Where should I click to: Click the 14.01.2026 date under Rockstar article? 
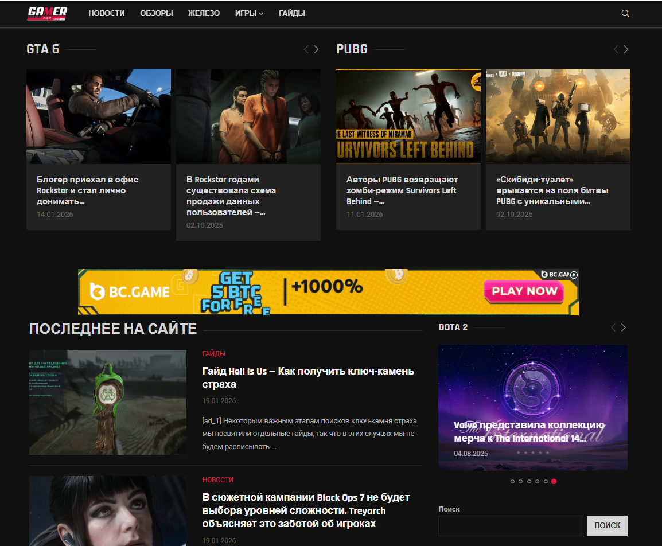click(55, 214)
